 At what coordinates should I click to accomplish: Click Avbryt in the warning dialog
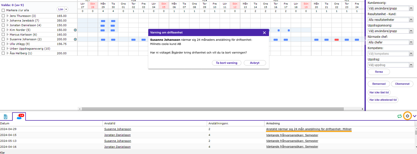click(255, 63)
